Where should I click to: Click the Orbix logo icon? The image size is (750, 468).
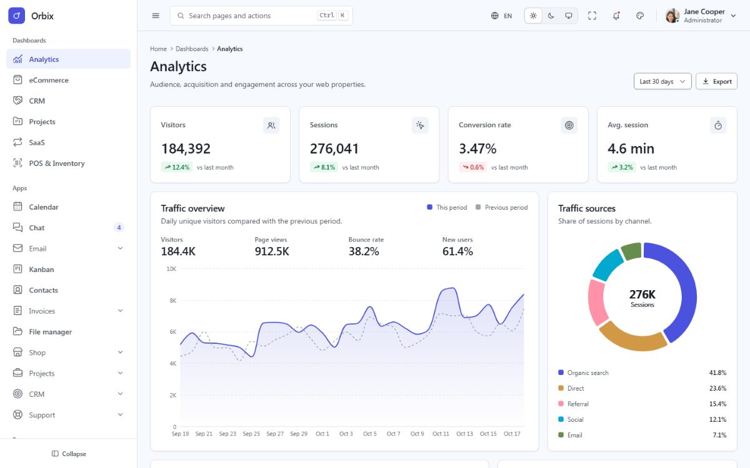pos(16,16)
